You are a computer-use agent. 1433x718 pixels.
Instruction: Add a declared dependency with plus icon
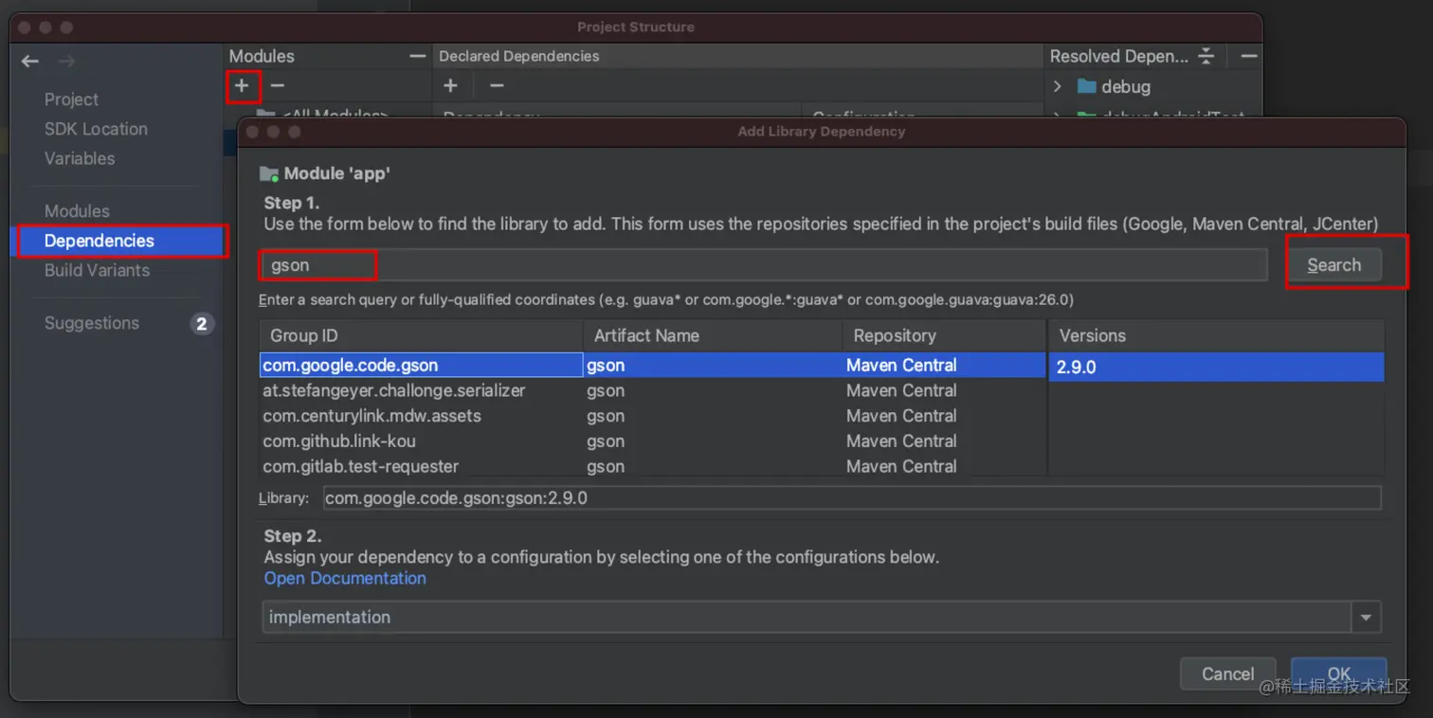click(x=451, y=86)
